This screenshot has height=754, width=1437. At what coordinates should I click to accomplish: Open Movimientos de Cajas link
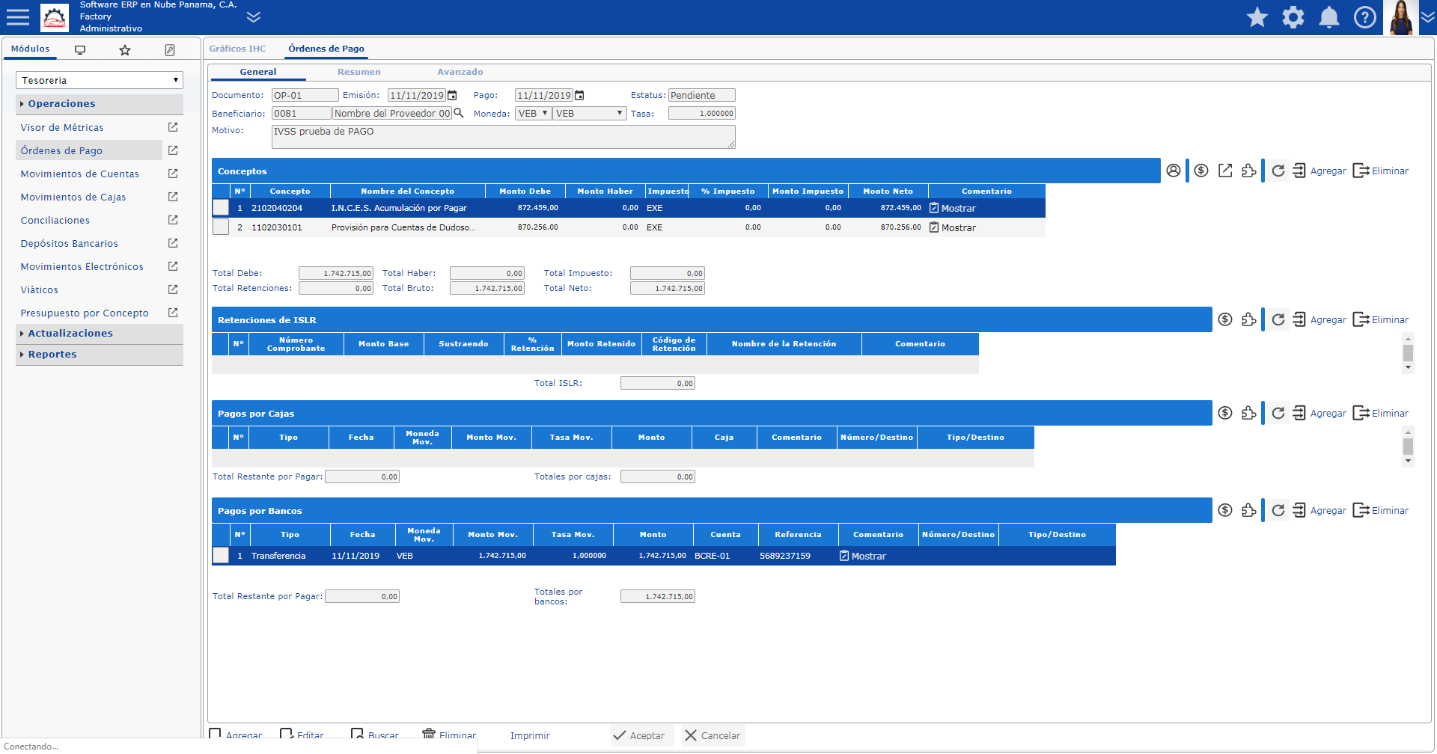[x=73, y=197]
